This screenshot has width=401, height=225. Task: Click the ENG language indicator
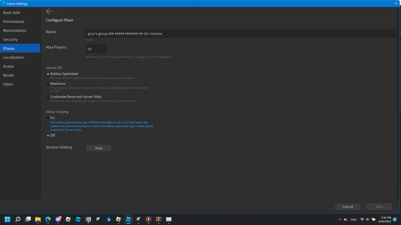pos(353,220)
